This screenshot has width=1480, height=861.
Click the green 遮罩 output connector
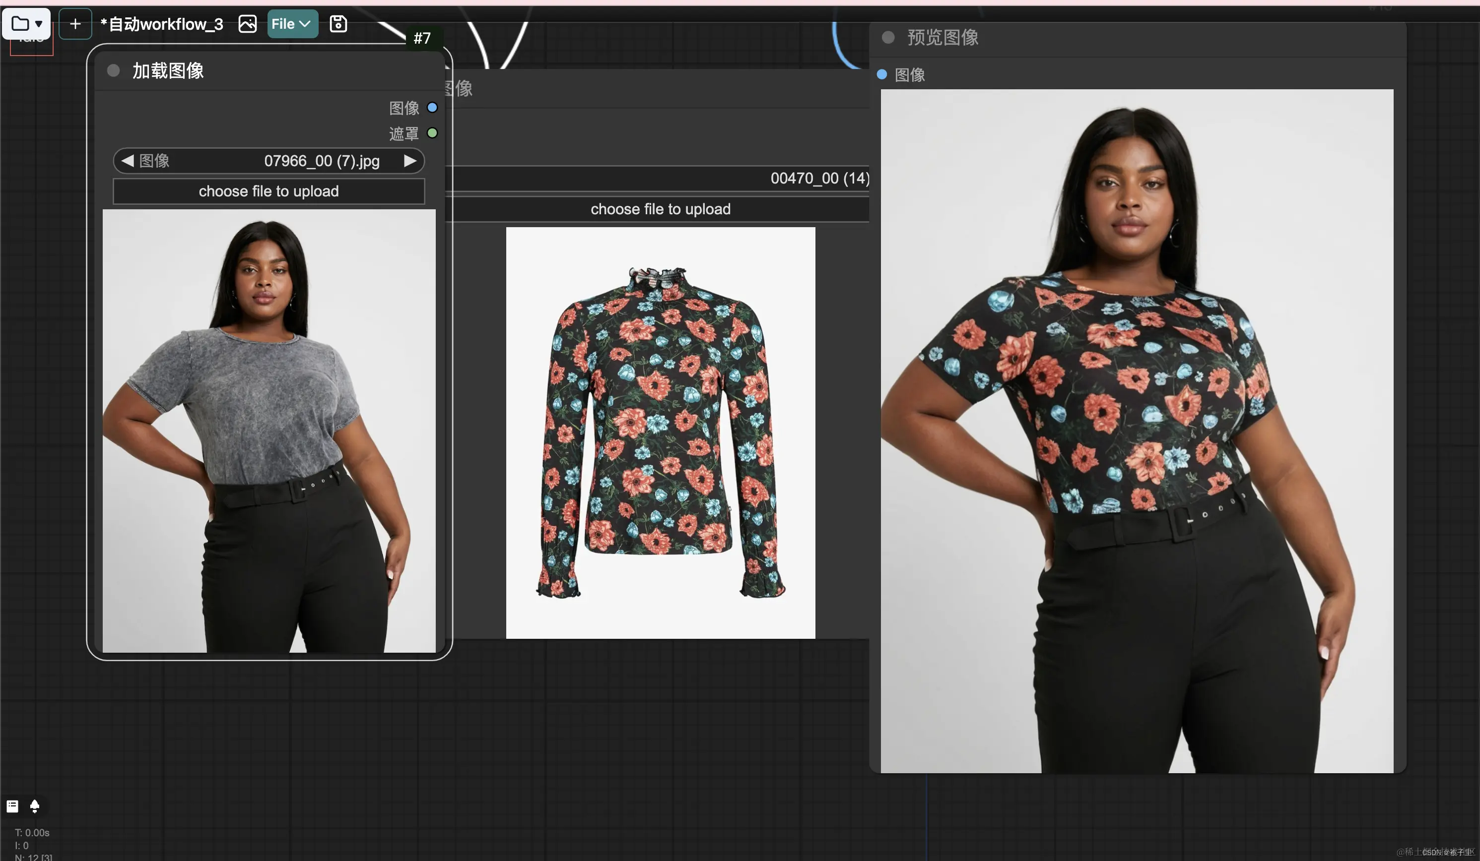(432, 133)
